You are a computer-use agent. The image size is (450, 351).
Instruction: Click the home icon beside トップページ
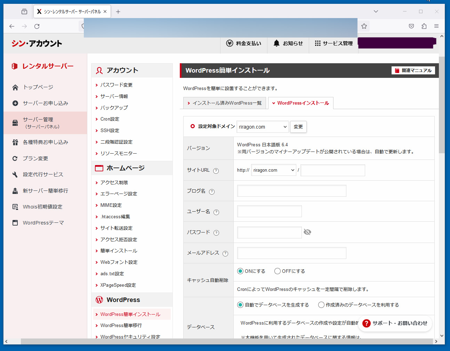[x=15, y=87]
